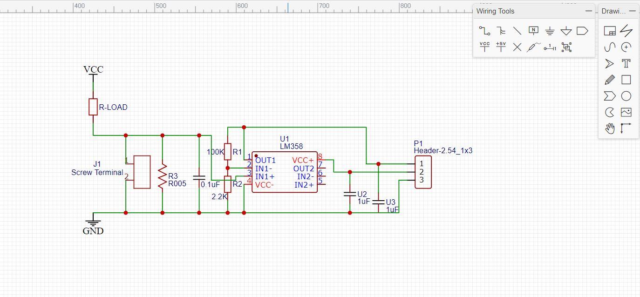Select the Bus tool
640x297 pixels.
pos(501,31)
